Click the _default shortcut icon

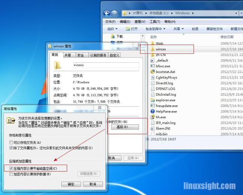pyautogui.click(x=153, y=61)
